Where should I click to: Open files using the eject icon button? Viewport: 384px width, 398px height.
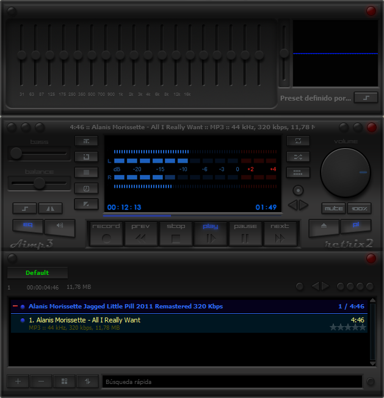[x=324, y=227]
